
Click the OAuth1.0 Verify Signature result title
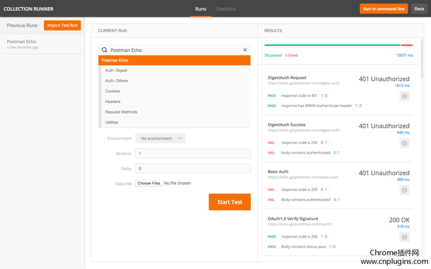[x=293, y=219]
